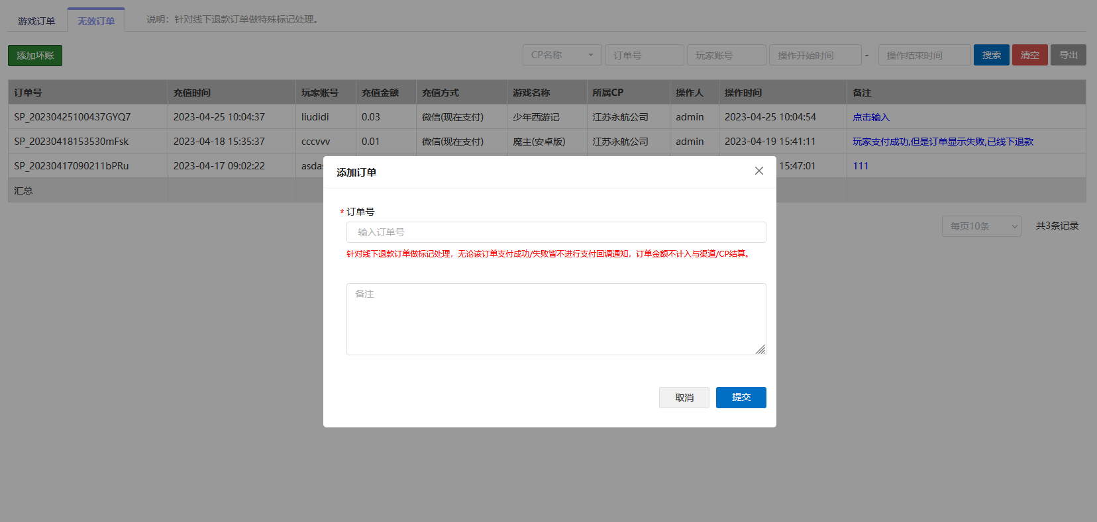Switch to the 游戏订单 tab

click(36, 21)
